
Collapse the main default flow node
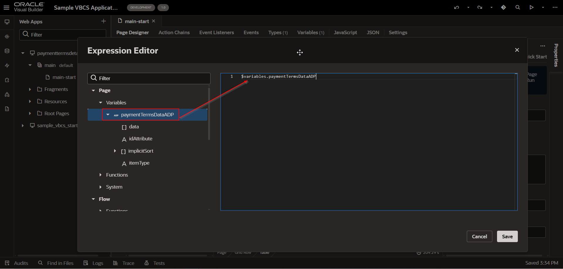pos(30,65)
